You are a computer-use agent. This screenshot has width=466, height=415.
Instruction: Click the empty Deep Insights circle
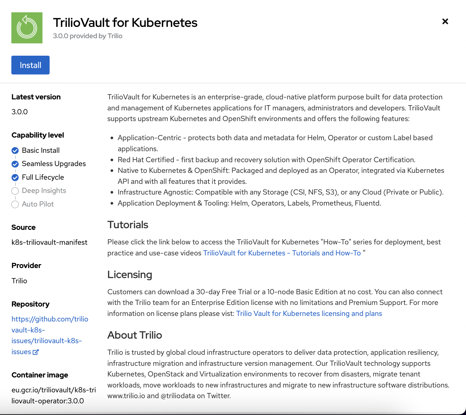(x=15, y=191)
